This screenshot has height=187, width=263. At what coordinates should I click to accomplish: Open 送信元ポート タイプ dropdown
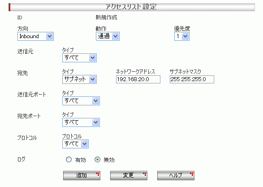pos(81,101)
